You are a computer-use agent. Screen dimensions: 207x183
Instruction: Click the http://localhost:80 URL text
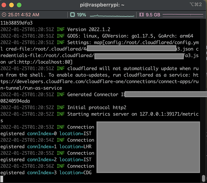(x=44, y=62)
